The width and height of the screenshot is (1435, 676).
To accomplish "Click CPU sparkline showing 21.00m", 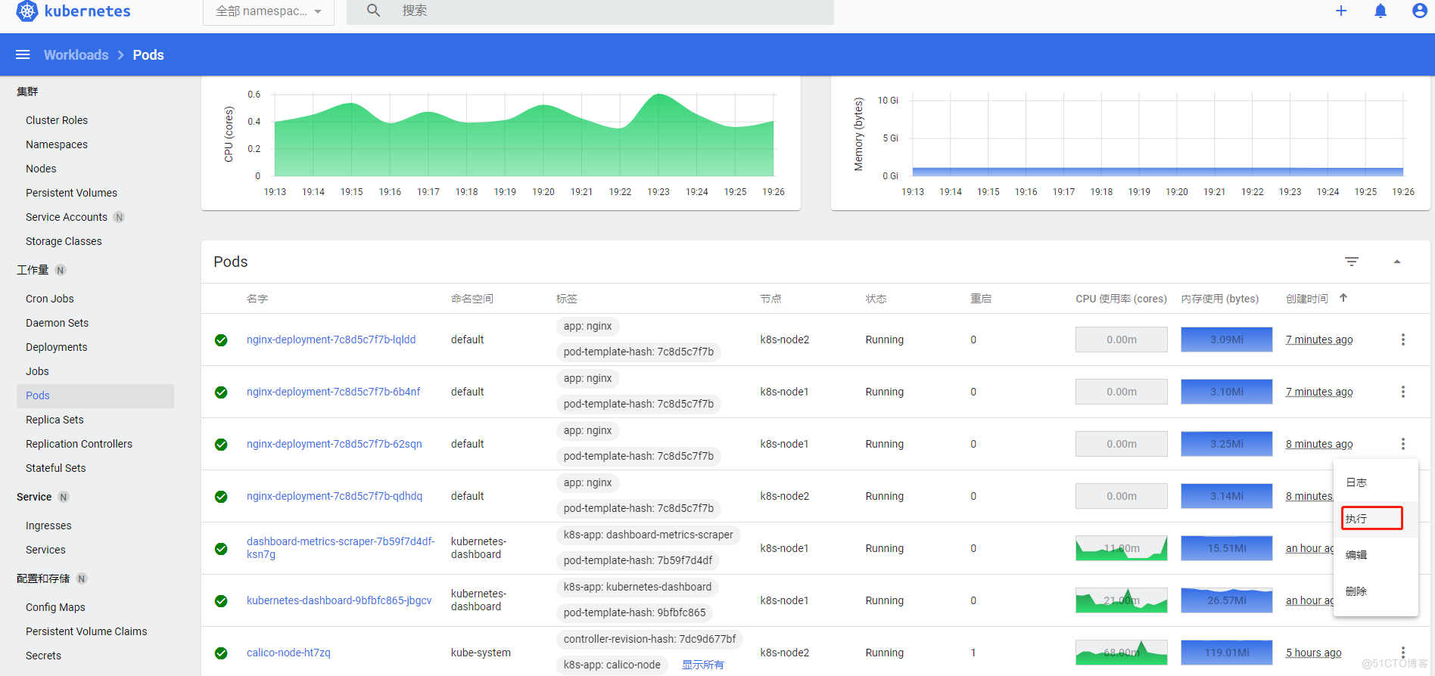I will (1121, 600).
